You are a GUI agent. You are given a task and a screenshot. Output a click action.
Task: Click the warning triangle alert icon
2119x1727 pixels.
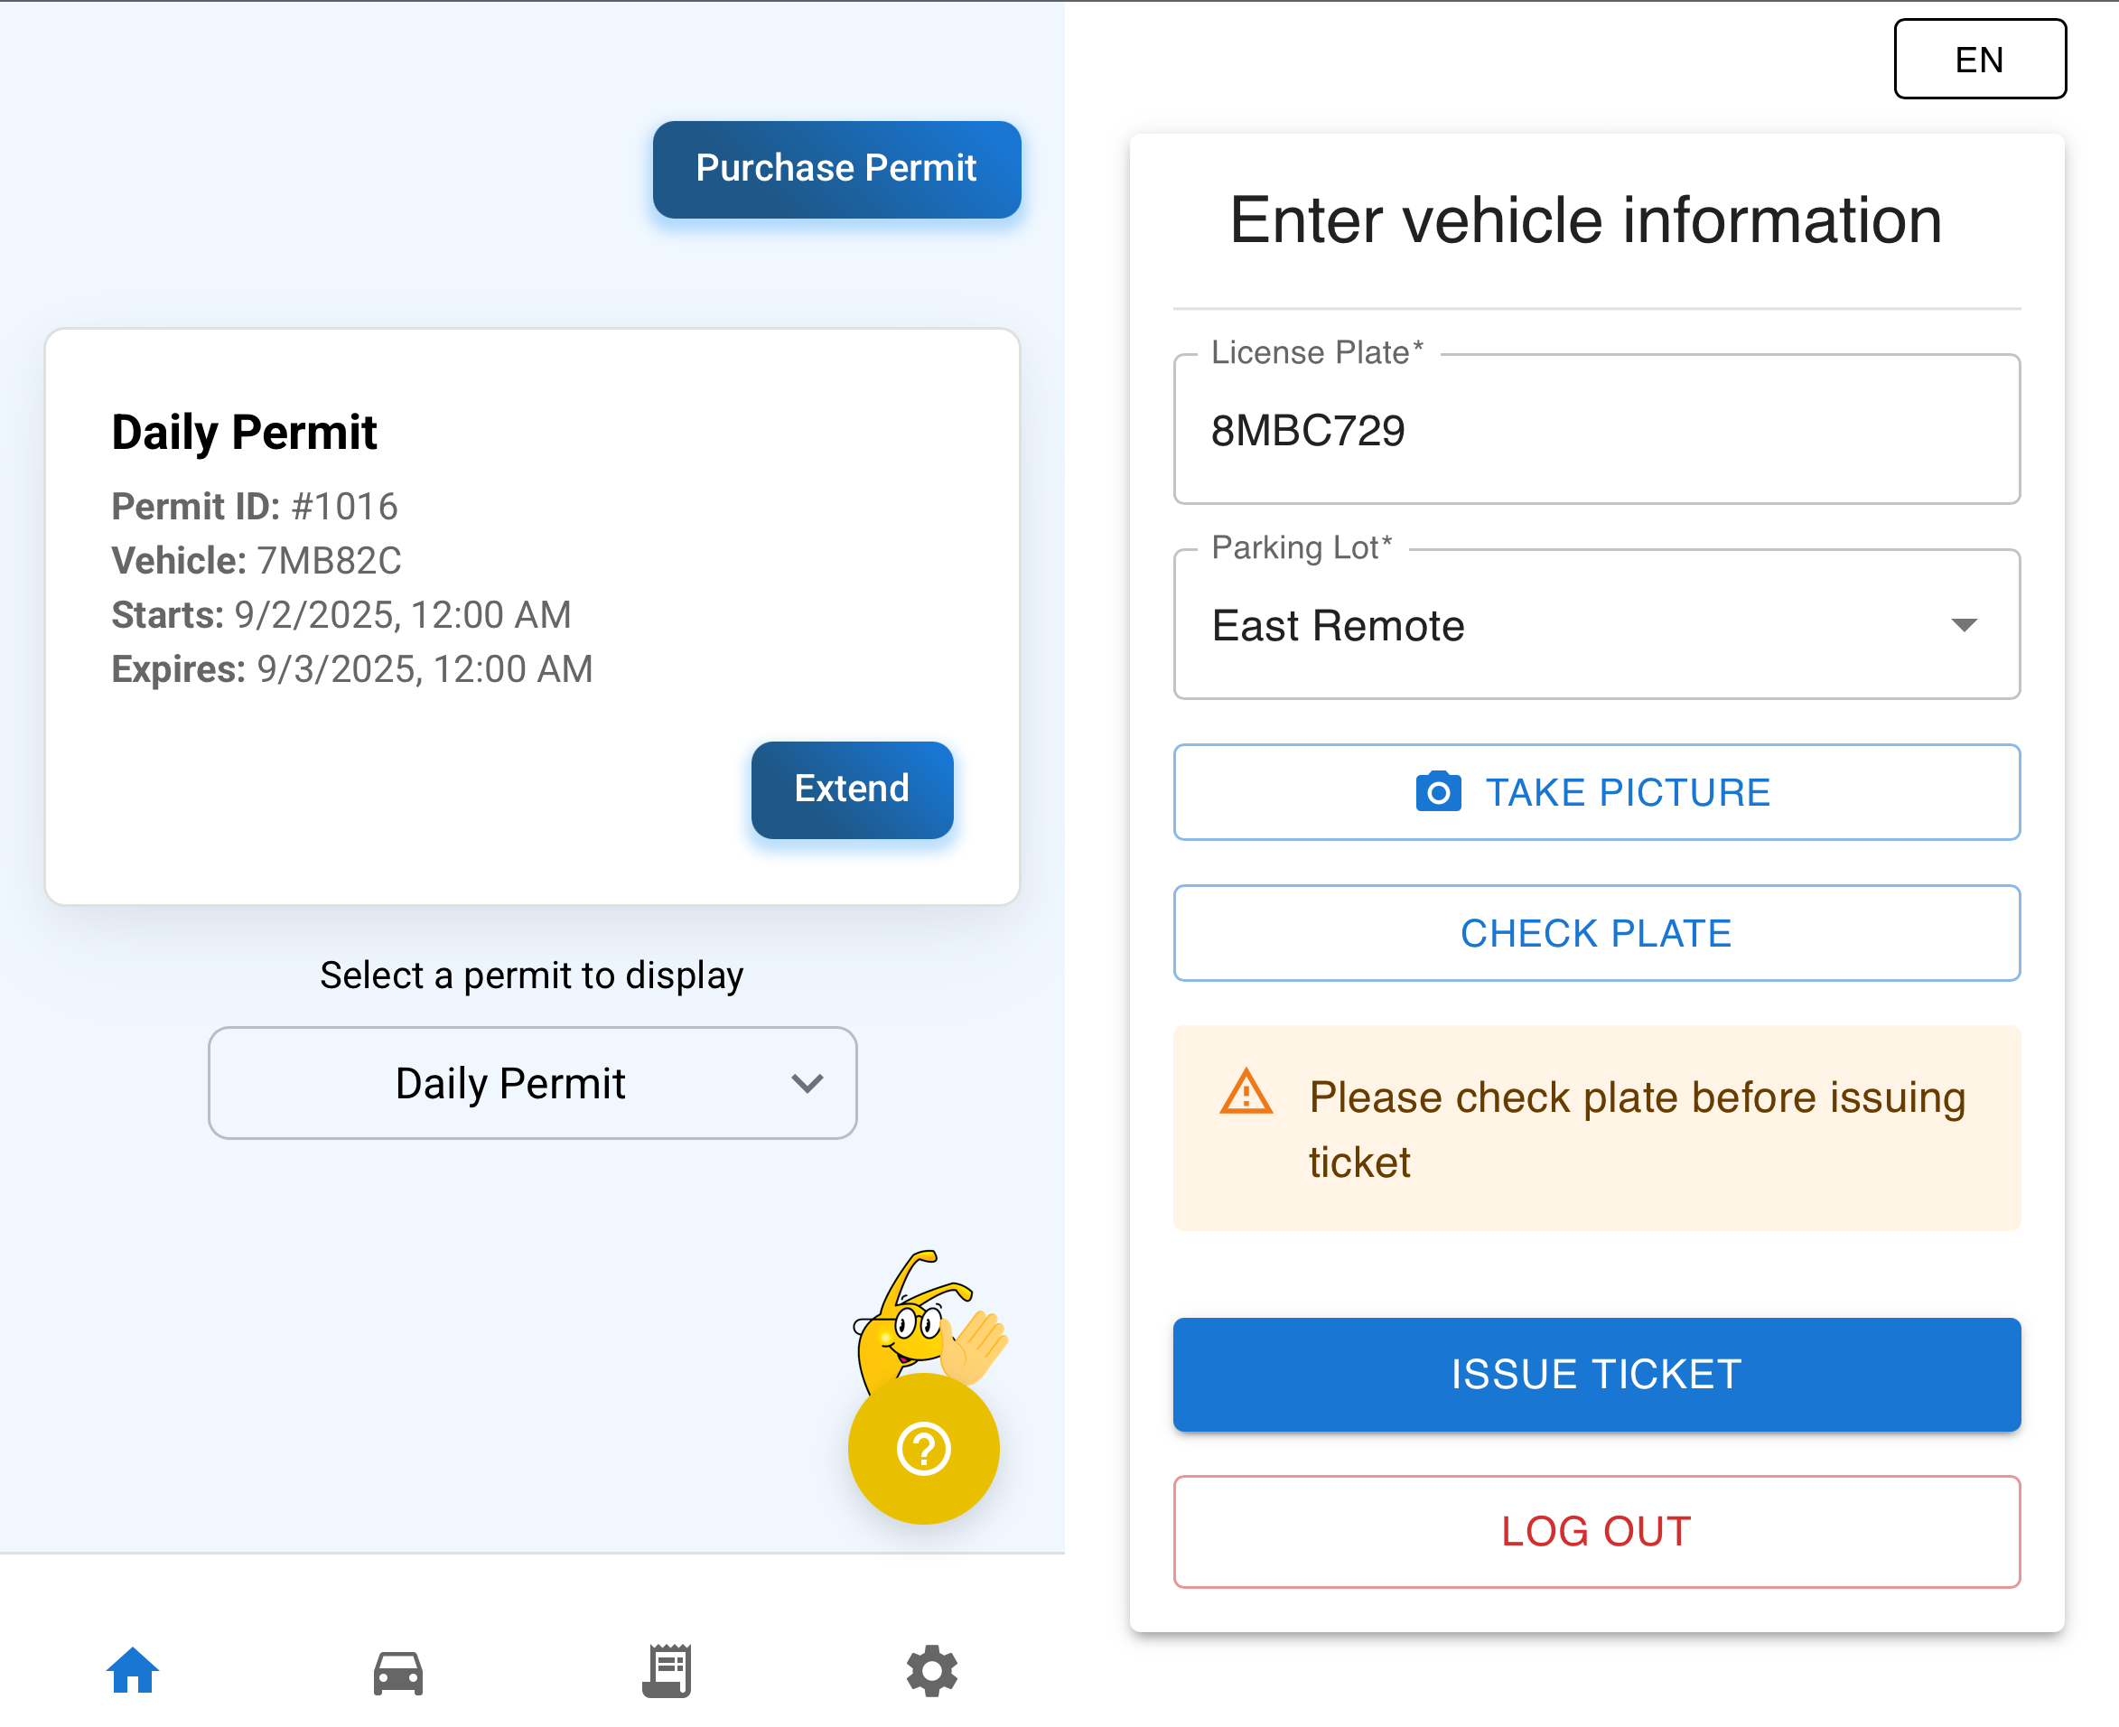(x=1246, y=1092)
